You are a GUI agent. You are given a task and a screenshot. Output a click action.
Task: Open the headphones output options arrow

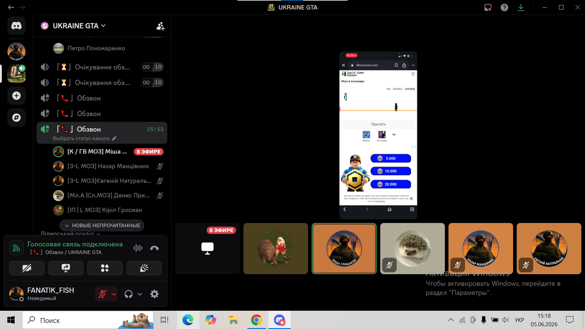[x=140, y=294]
